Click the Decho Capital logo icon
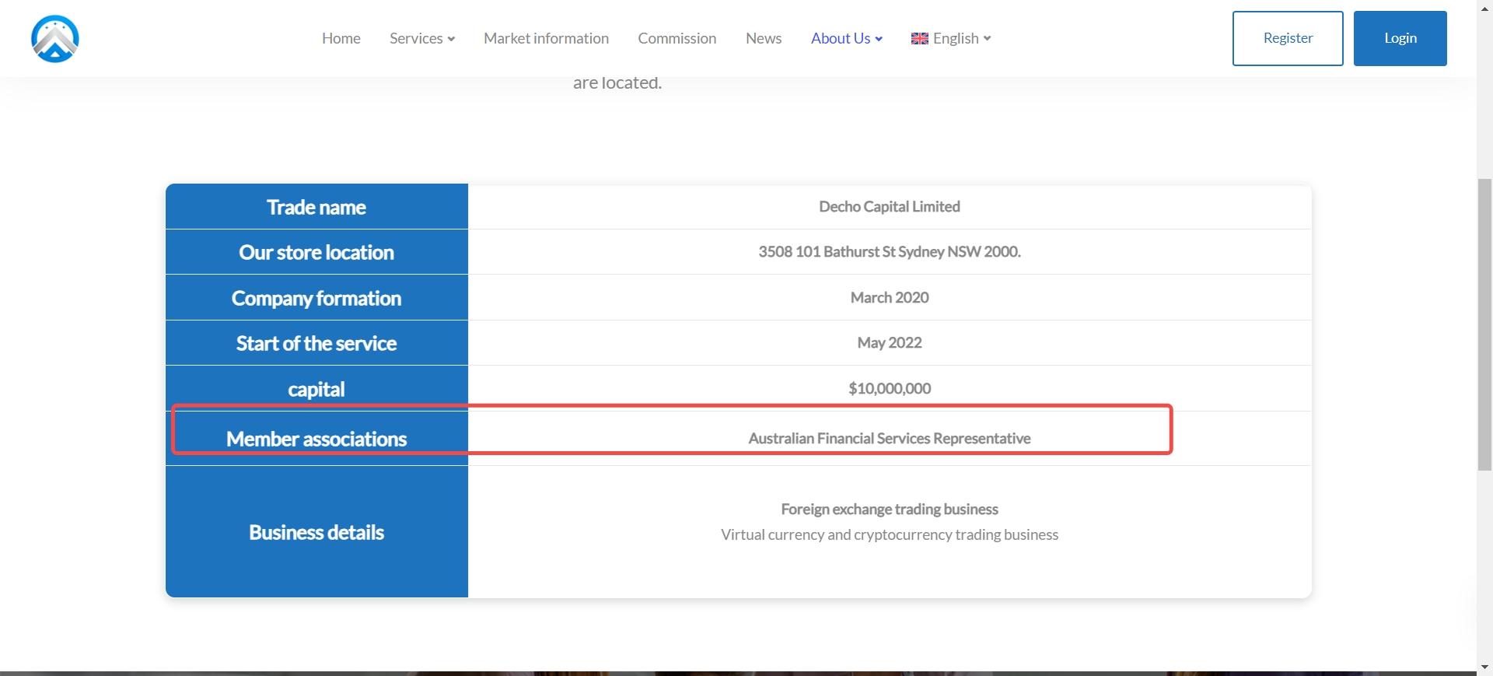This screenshot has height=676, width=1493. click(54, 39)
